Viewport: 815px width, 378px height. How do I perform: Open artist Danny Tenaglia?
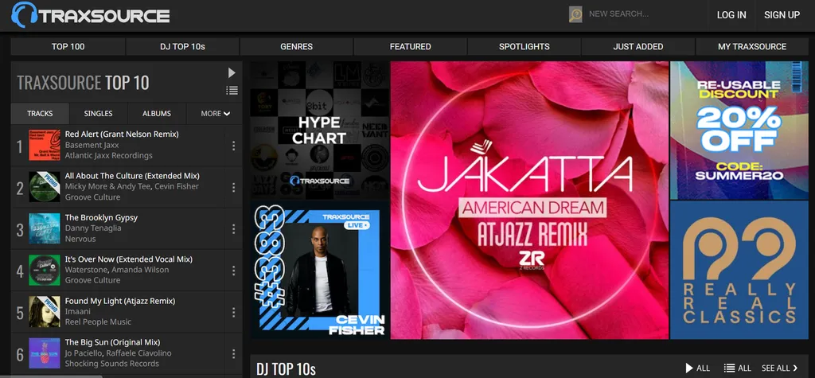[93, 228]
